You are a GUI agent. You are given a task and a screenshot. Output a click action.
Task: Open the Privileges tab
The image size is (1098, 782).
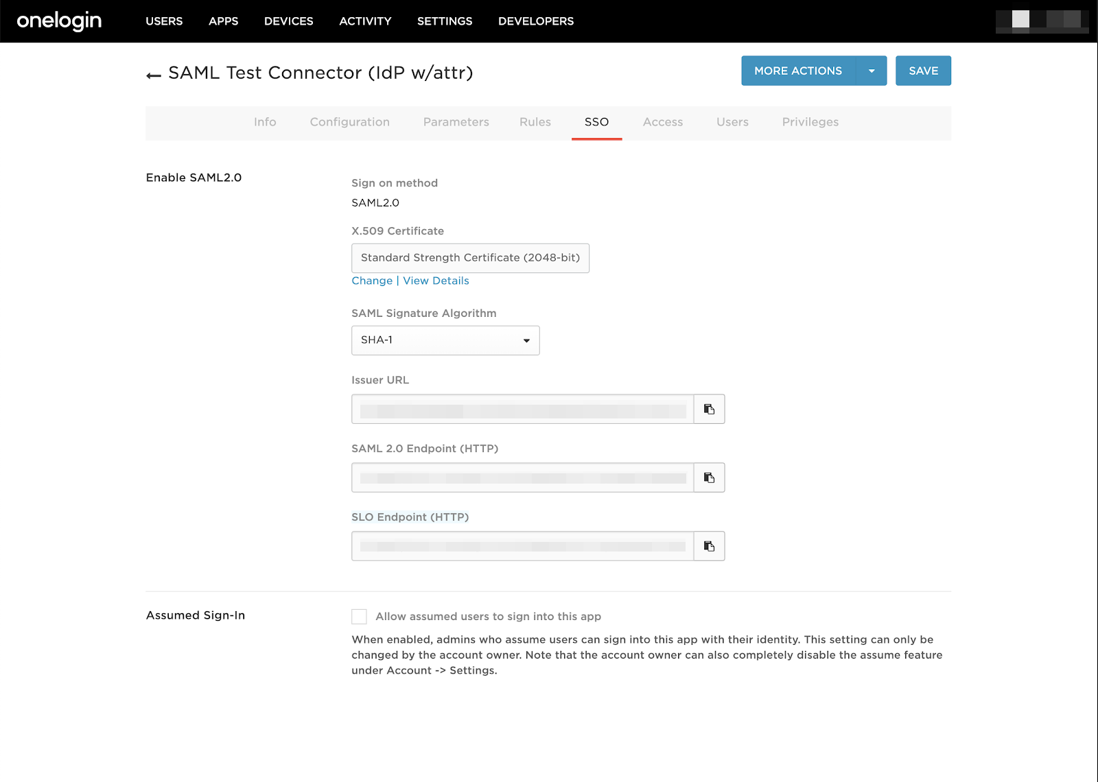point(810,122)
